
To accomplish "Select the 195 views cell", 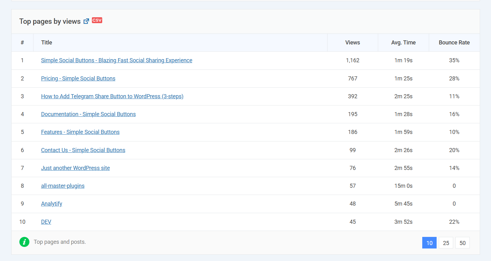I will (353, 114).
